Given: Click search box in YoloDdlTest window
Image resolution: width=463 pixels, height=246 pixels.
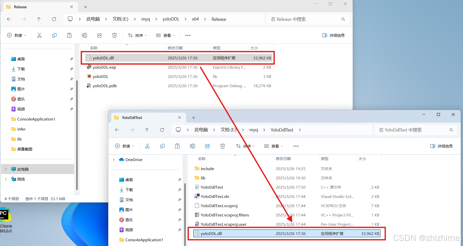Looking at the screenshot, I should [x=416, y=130].
